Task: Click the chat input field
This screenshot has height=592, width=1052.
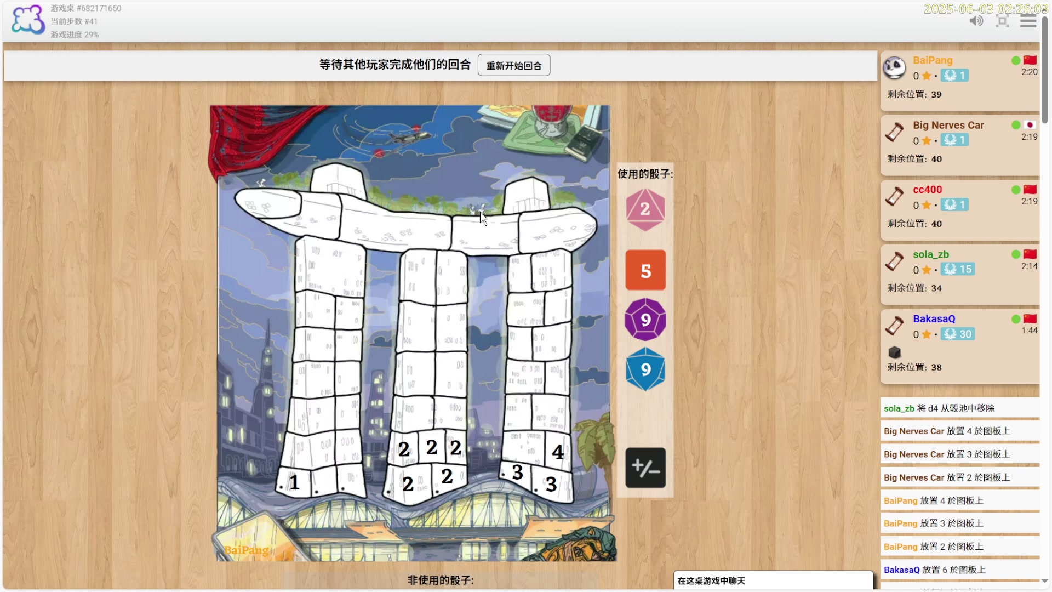Action: (773, 580)
